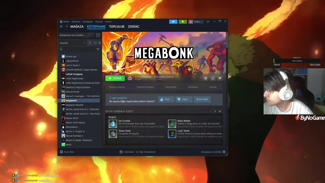Screen dimensions: 325x183
Task: Open game settings gear icon
Action: [x=206, y=78]
